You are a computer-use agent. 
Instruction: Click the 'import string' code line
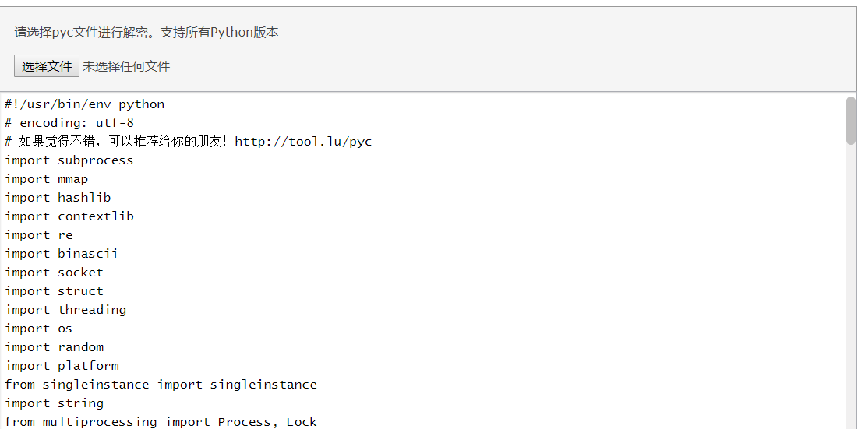(54, 403)
